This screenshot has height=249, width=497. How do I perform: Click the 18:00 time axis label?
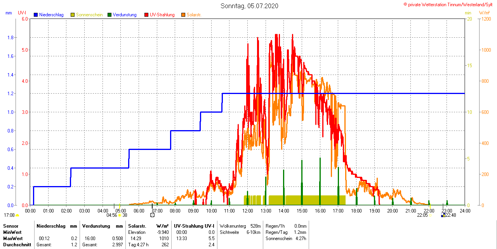click(x=356, y=211)
